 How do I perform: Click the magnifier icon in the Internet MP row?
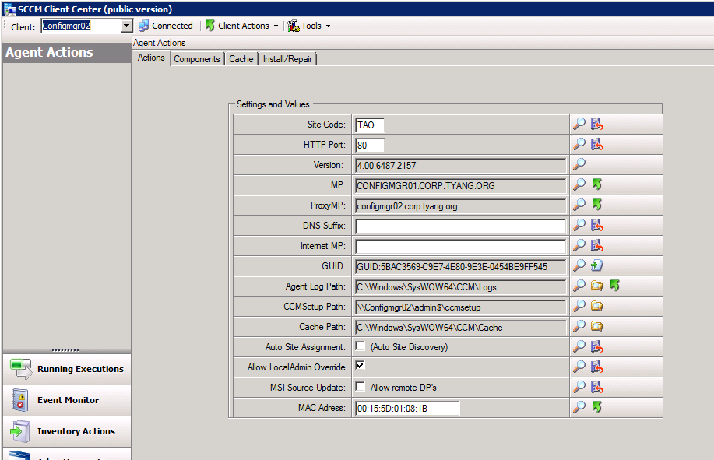pyautogui.click(x=579, y=245)
